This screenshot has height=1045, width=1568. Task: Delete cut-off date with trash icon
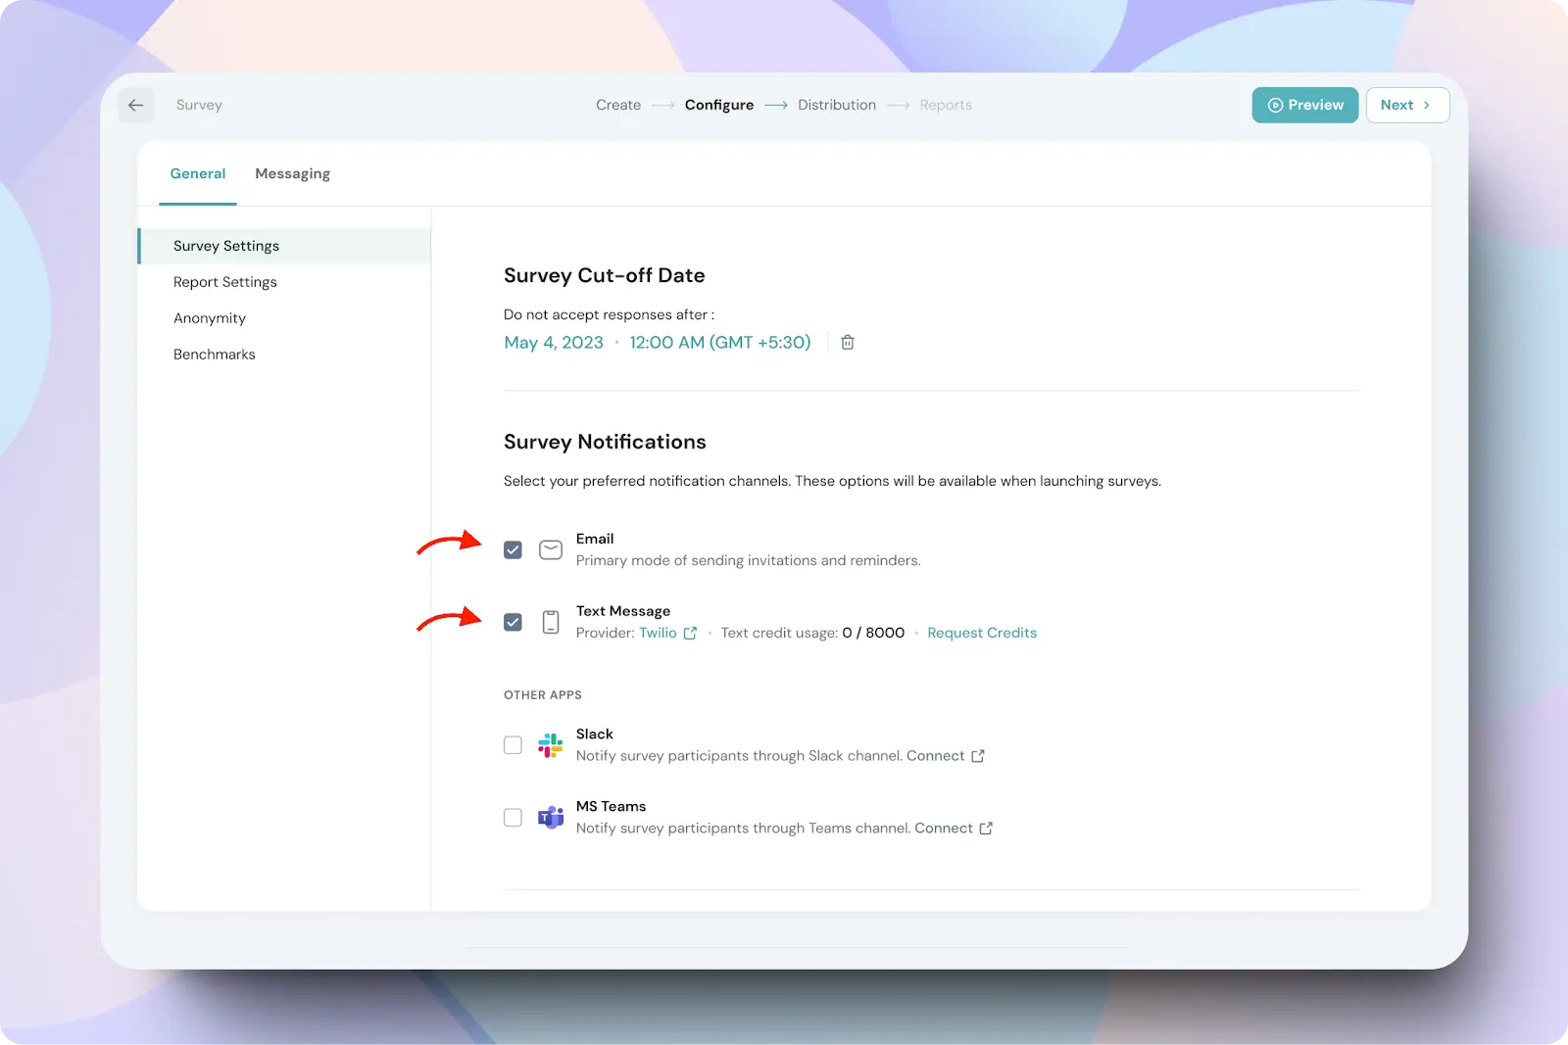point(848,342)
